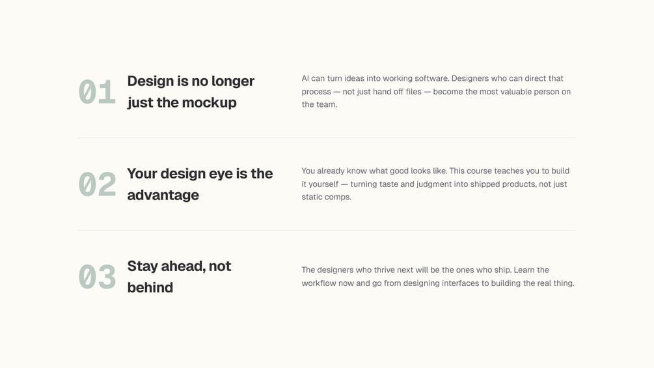Image resolution: width=654 pixels, height=368 pixels.
Task: Click paragraph starting 'The designers who thrive'
Action: point(438,277)
